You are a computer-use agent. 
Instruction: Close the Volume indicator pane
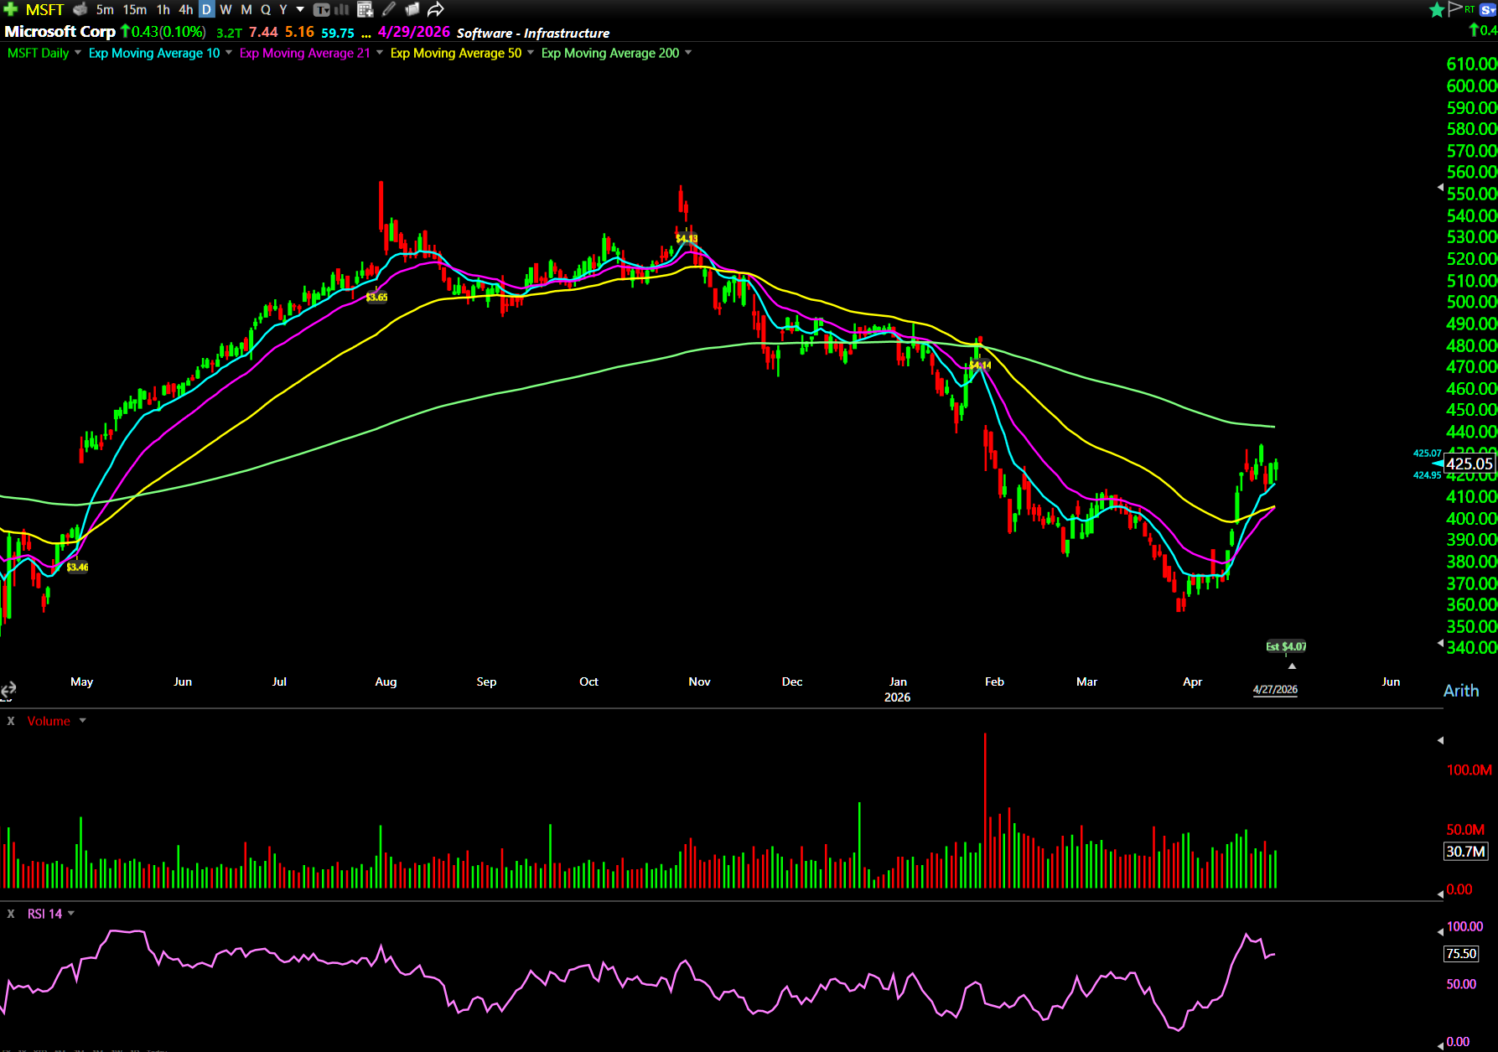11,721
